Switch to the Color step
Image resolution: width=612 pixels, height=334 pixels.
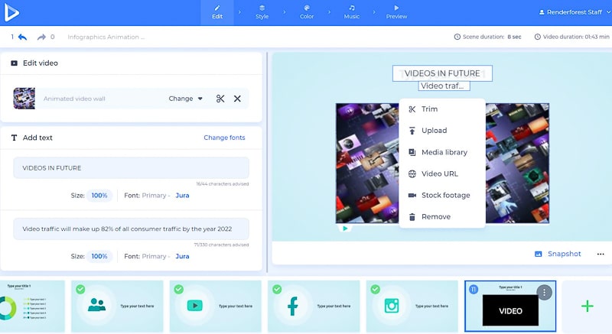(307, 12)
